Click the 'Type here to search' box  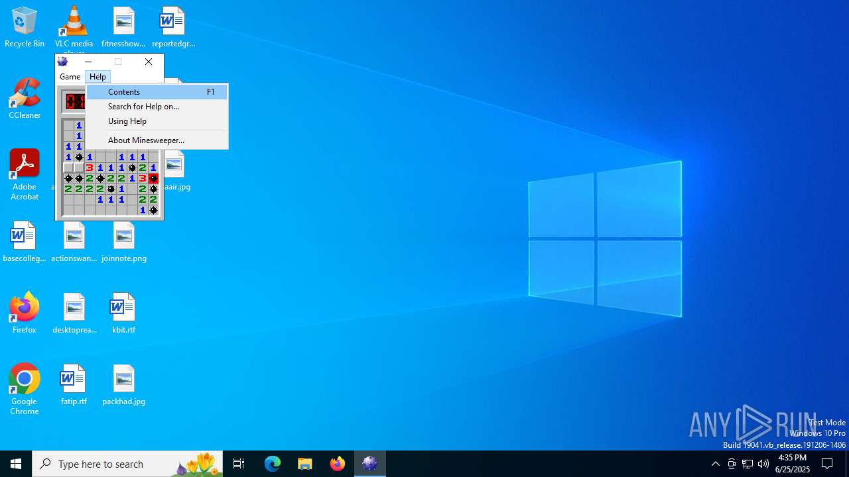(x=127, y=464)
